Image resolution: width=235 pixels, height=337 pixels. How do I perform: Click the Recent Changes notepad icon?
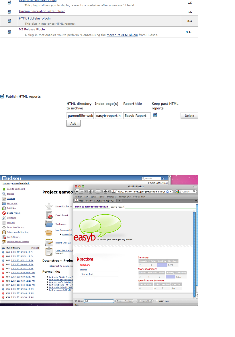49,242
